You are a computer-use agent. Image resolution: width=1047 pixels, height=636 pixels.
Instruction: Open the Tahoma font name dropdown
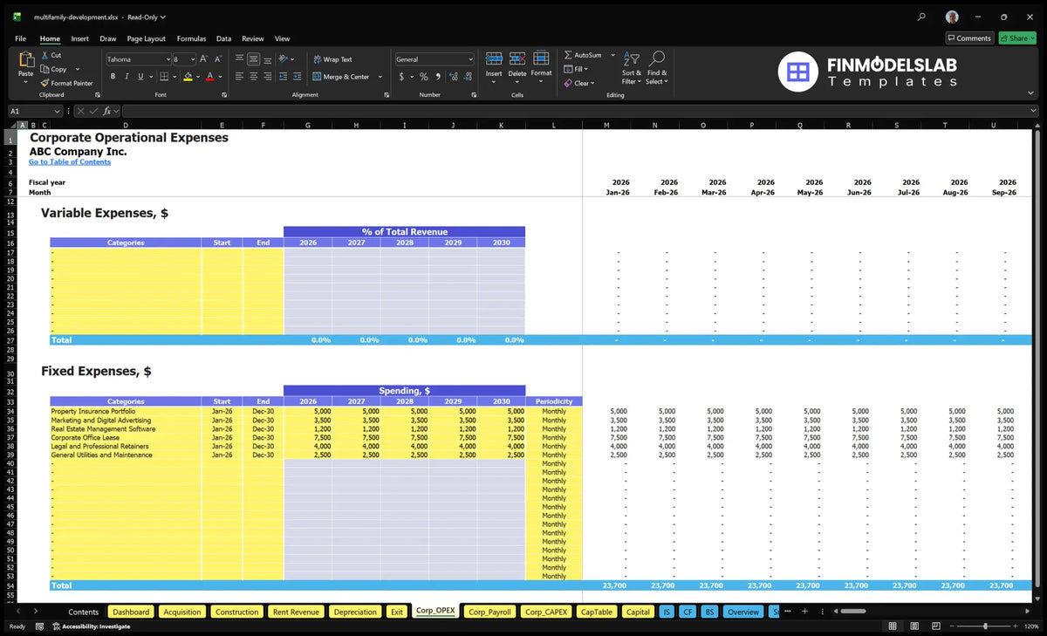point(168,59)
